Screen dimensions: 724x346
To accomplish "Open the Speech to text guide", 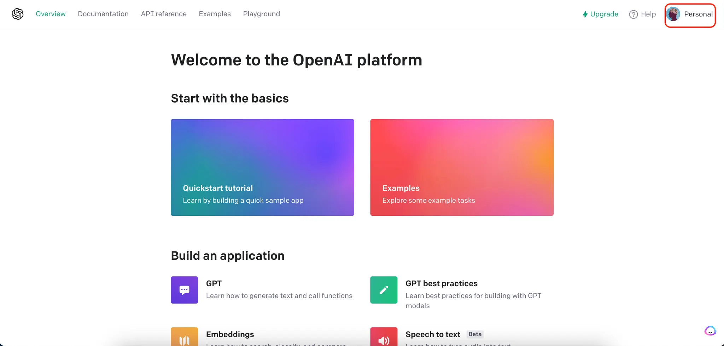I will 433,334.
